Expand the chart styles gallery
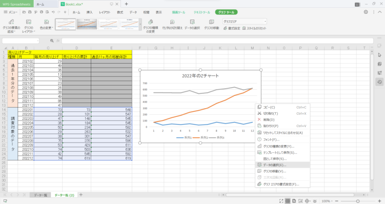Screen dimensions: 385x204 point(140,24)
